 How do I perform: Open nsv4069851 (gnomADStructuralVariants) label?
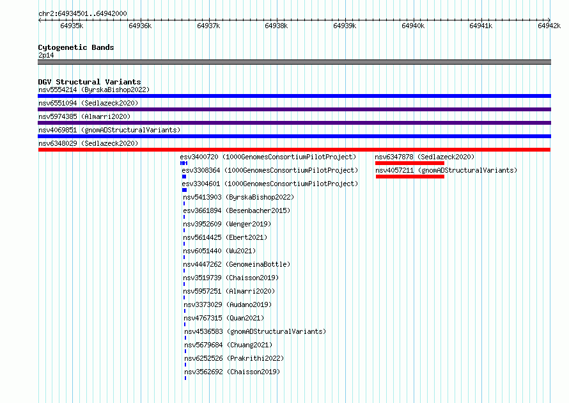(109, 130)
